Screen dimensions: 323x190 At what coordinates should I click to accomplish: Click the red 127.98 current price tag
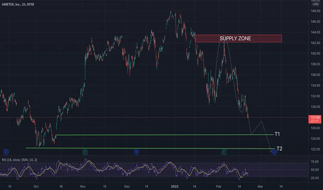(315, 119)
